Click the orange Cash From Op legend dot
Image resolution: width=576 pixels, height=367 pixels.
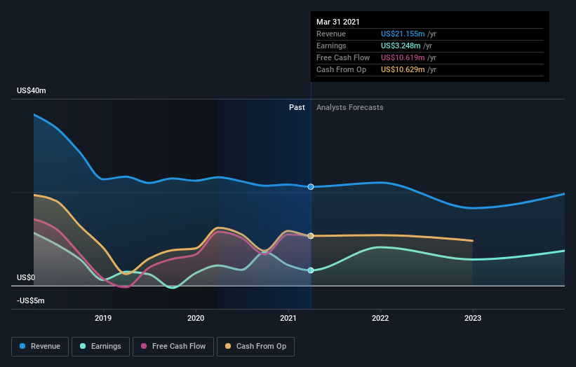coord(228,346)
